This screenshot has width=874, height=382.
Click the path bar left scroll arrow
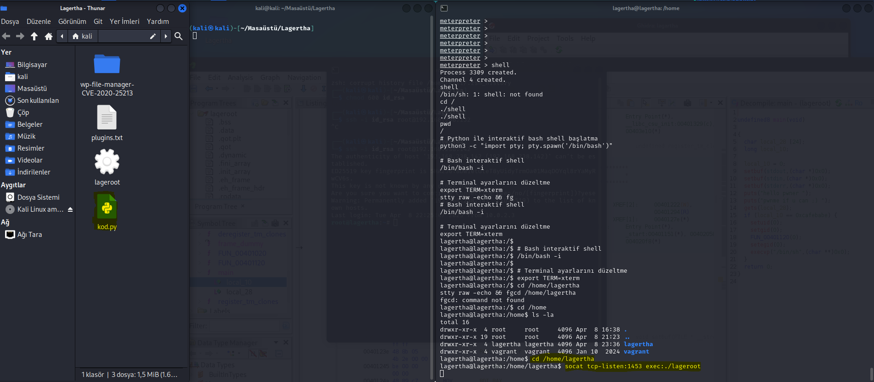pyautogui.click(x=62, y=36)
